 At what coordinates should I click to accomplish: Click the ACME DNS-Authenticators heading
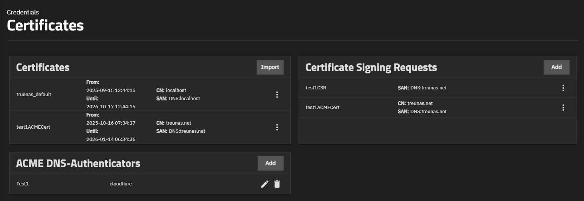(x=78, y=164)
